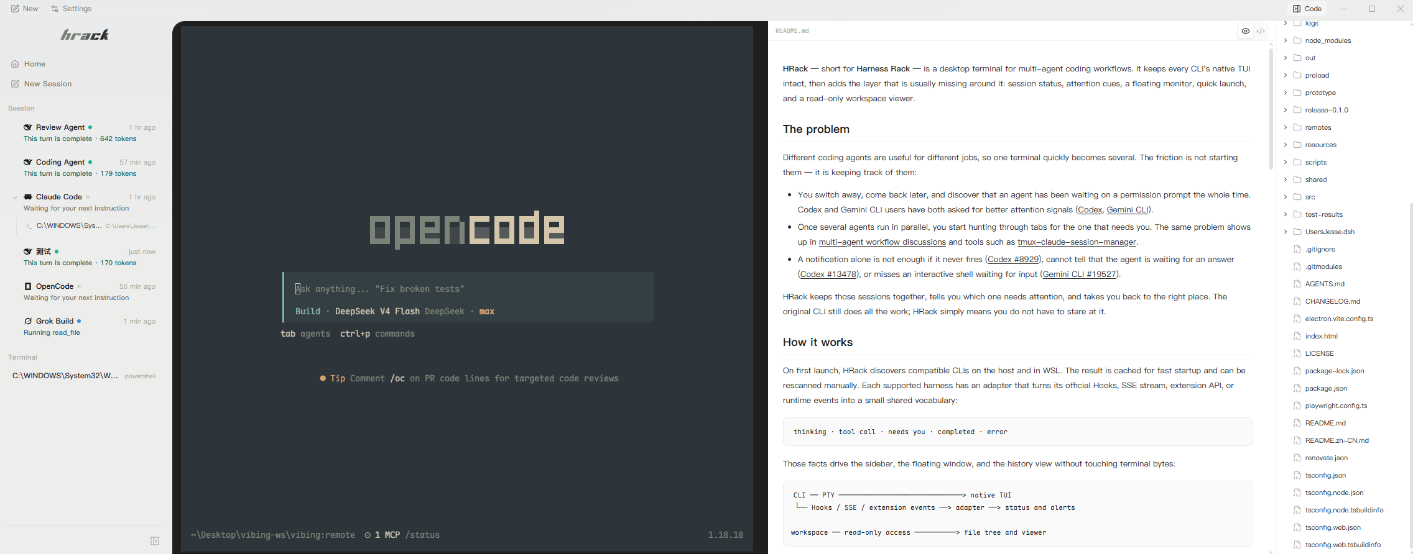The width and height of the screenshot is (1413, 554).
Task: Open Settings via its slider icon
Action: [55, 9]
